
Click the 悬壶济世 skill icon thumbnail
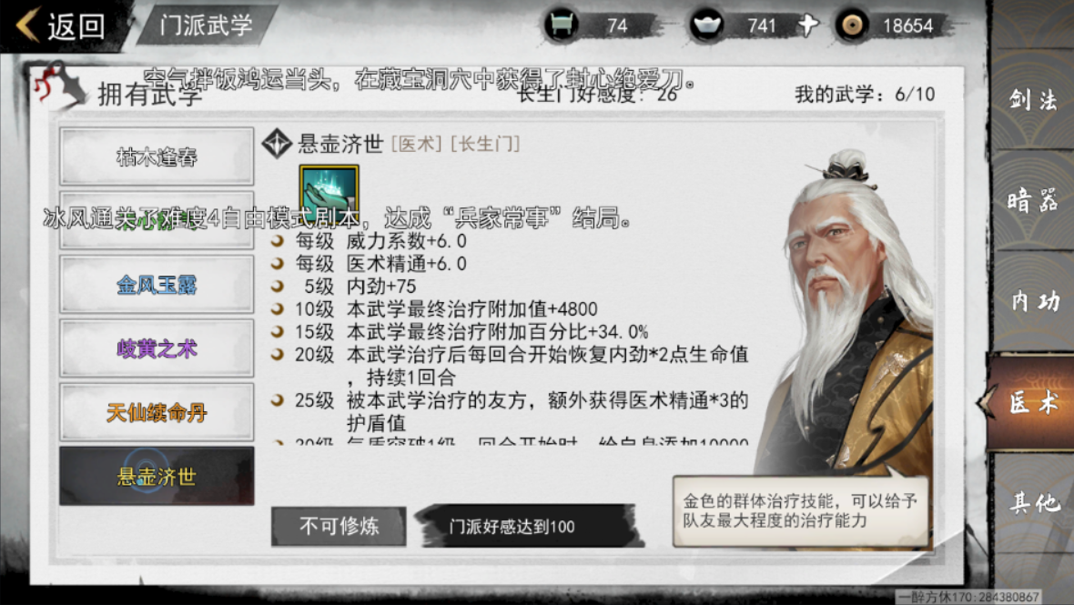click(x=329, y=193)
